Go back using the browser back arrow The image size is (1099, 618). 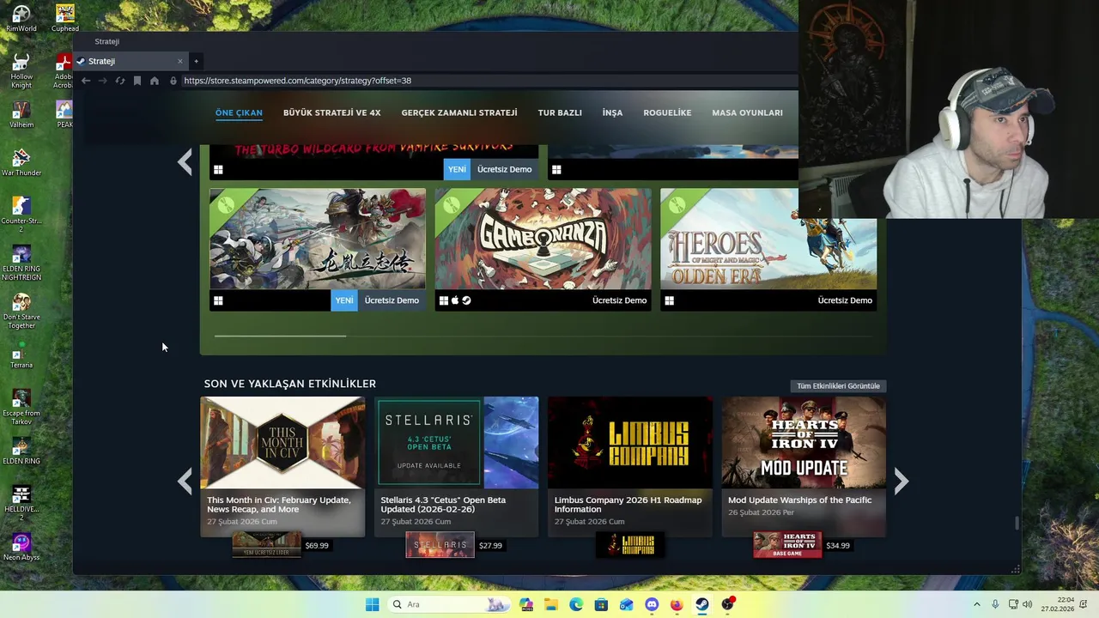[86, 81]
